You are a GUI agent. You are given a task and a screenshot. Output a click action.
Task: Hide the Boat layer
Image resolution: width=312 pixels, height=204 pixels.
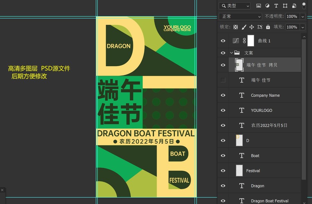point(223,156)
